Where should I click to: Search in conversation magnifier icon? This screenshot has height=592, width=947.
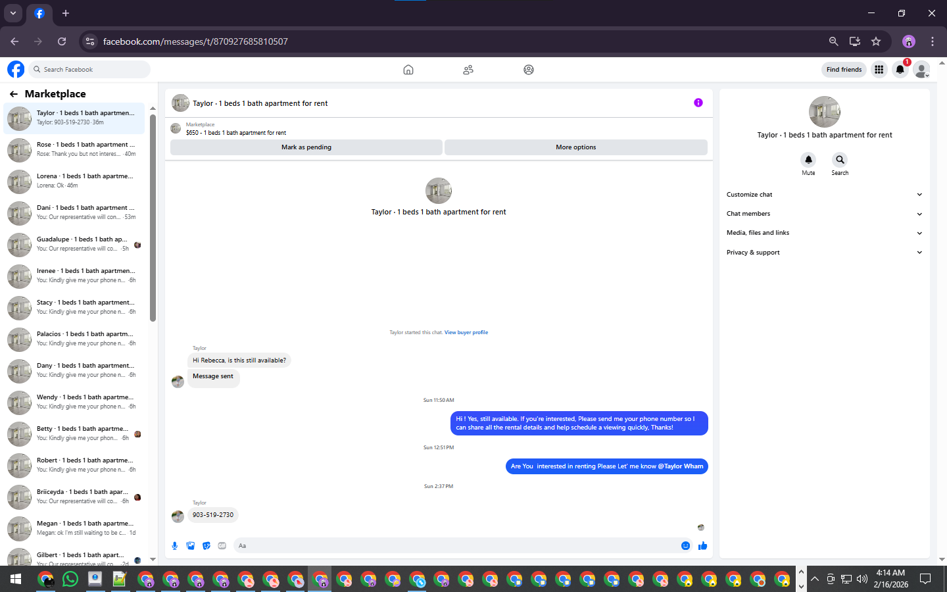840,160
